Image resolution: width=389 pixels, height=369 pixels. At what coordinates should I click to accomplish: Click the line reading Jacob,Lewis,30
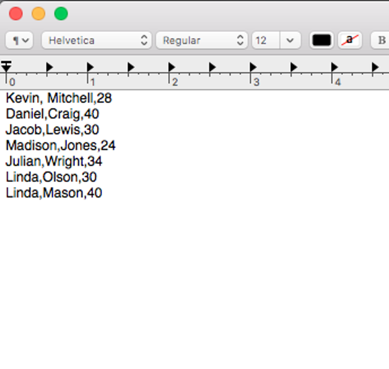[52, 130]
